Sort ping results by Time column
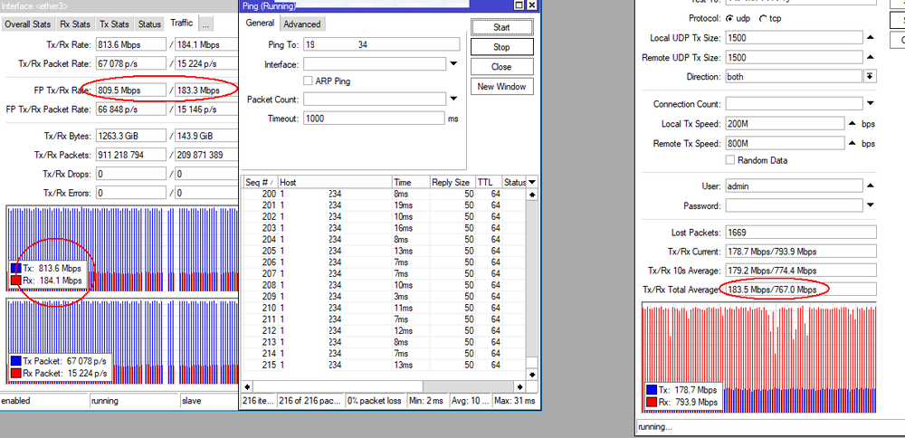This screenshot has height=438, width=905. click(x=410, y=183)
